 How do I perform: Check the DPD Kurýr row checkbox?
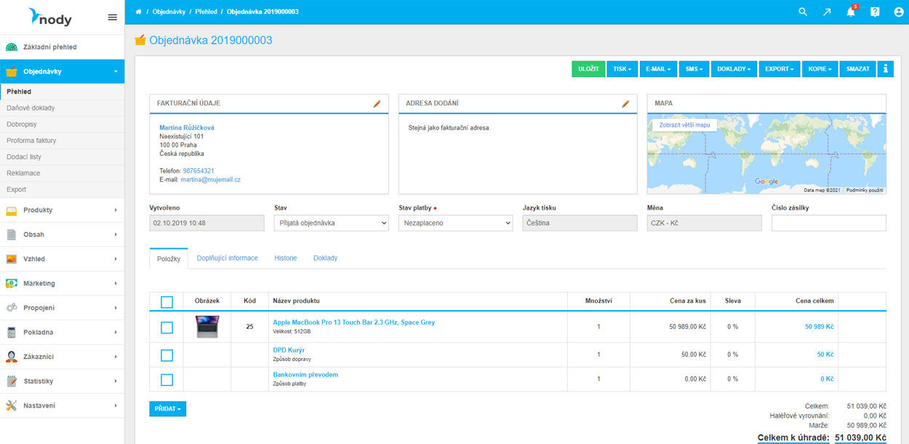click(x=167, y=355)
